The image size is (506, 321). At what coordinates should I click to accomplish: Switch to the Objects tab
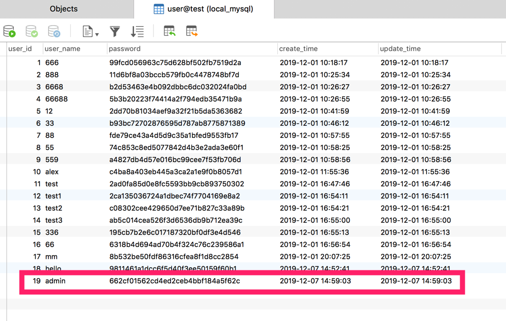64,9
